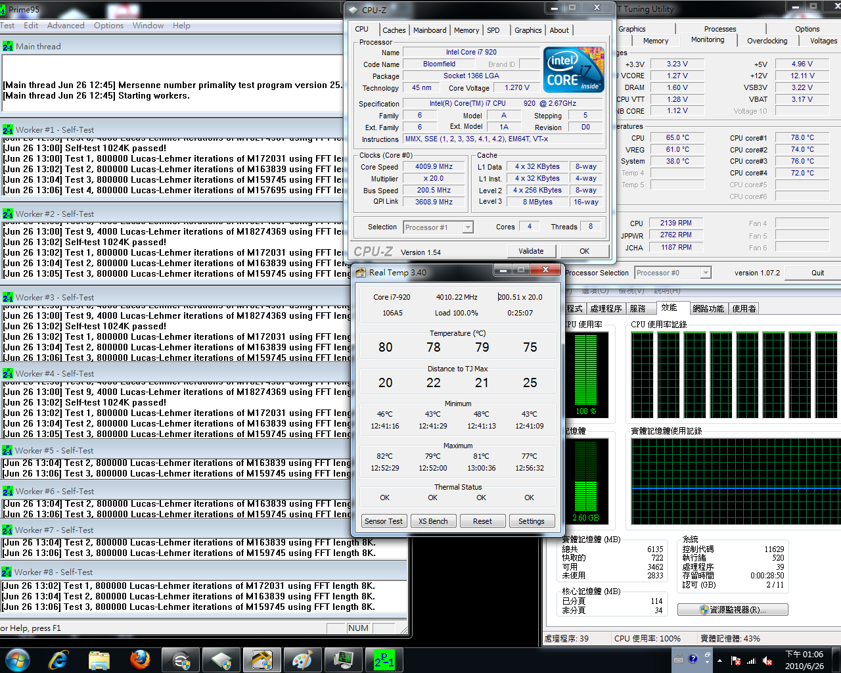The image size is (841, 673).
Task: Click the Worker #1 Self-Test window icon
Action: [x=8, y=130]
